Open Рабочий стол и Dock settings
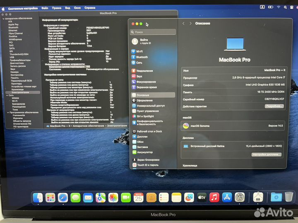Image resolution: width=298 pixels, height=223 pixels. 147,131
